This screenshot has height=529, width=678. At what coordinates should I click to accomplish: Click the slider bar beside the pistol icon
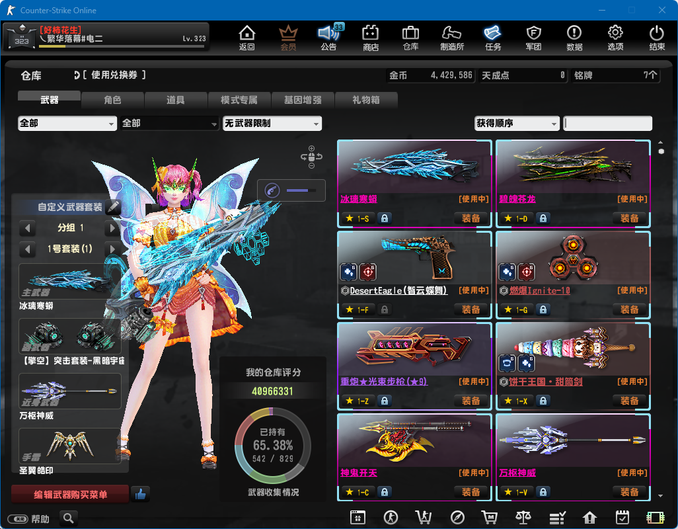tap(301, 190)
